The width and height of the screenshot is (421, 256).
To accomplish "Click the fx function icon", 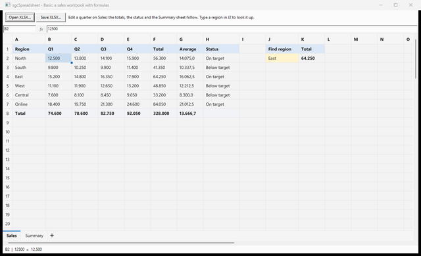I will click(41, 29).
